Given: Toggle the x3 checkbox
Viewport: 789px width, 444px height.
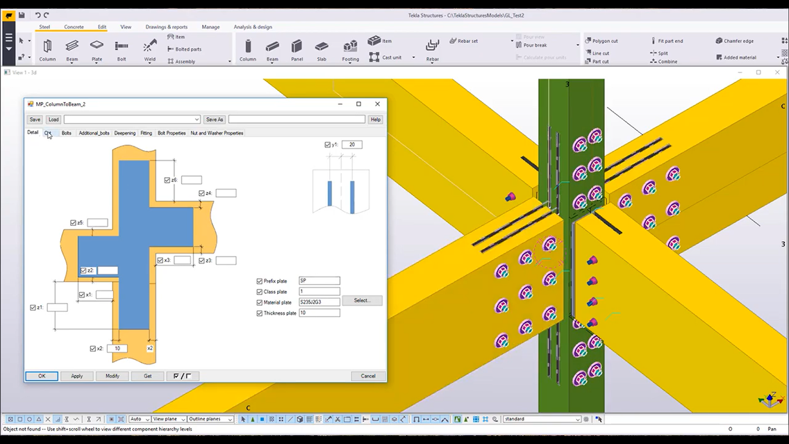Looking at the screenshot, I should (160, 261).
